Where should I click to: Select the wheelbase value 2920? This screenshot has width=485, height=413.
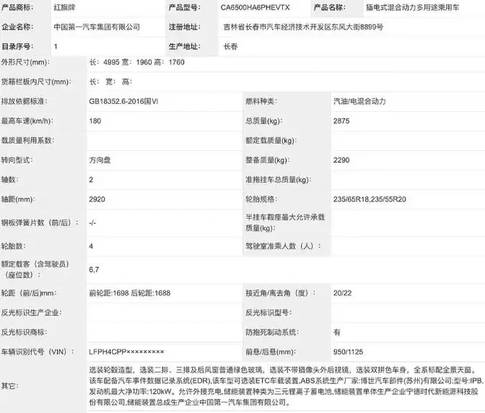[x=97, y=198]
